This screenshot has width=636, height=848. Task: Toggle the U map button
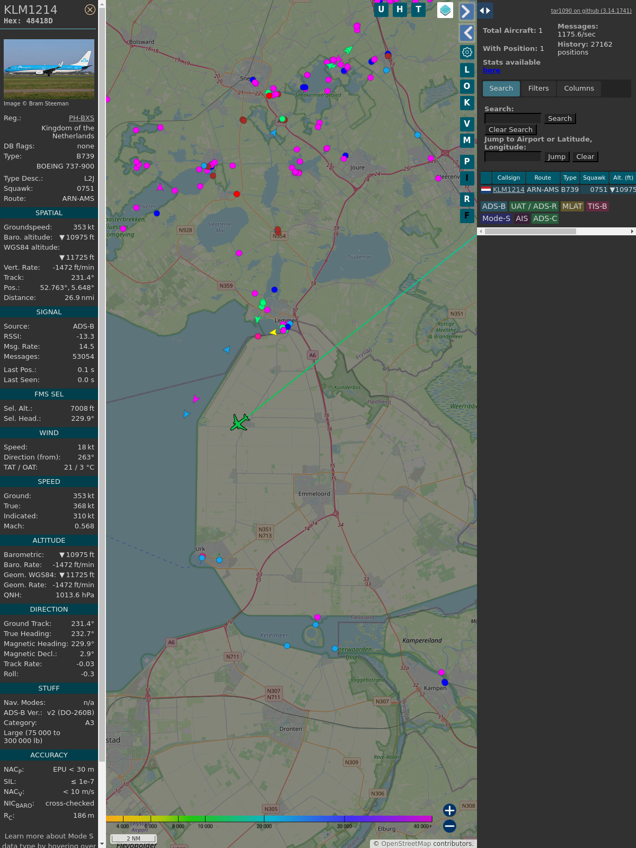coord(381,10)
